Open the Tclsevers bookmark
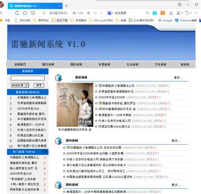The image size is (201, 194). [x=185, y=20]
